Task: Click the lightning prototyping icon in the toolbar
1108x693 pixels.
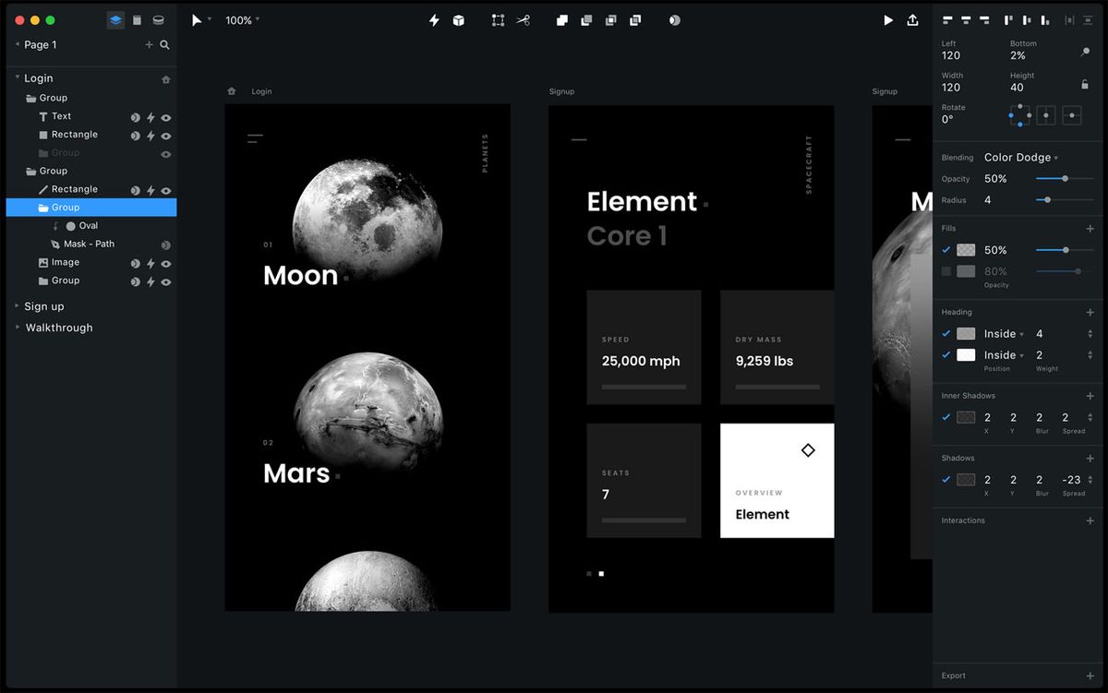Action: tap(434, 19)
